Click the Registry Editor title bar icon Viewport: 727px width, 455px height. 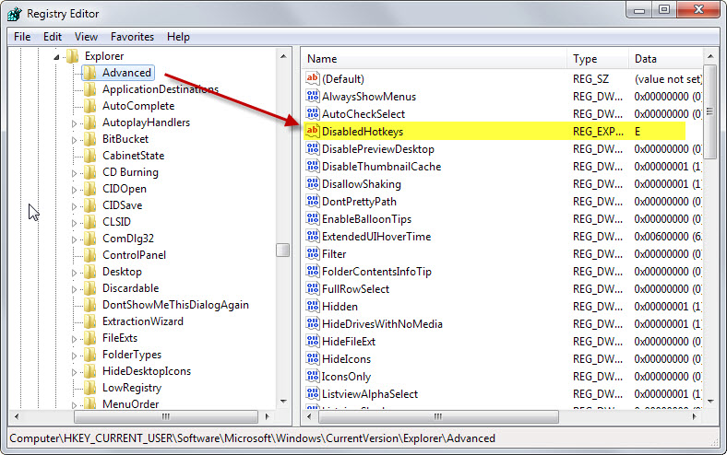click(15, 14)
